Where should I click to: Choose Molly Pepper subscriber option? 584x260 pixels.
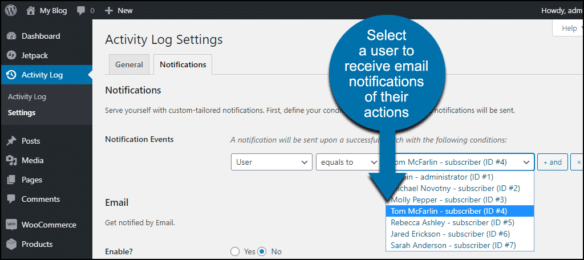coord(460,200)
